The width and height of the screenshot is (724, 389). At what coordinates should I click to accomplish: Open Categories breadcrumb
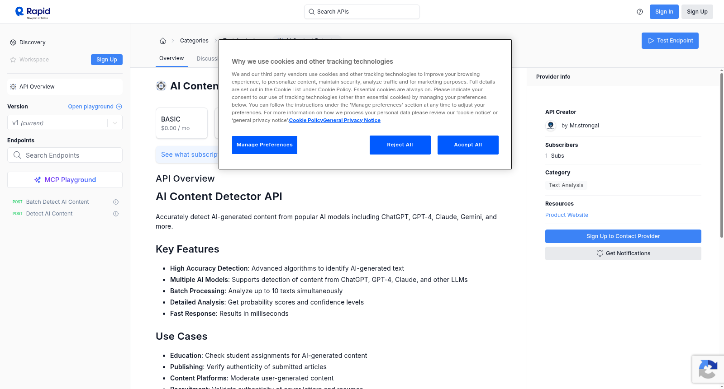pos(194,41)
